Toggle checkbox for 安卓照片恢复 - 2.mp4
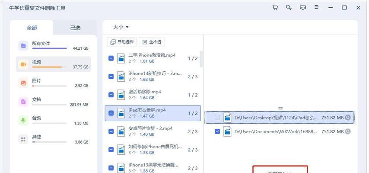Viewport: 369px width, 173px height. 111,131
